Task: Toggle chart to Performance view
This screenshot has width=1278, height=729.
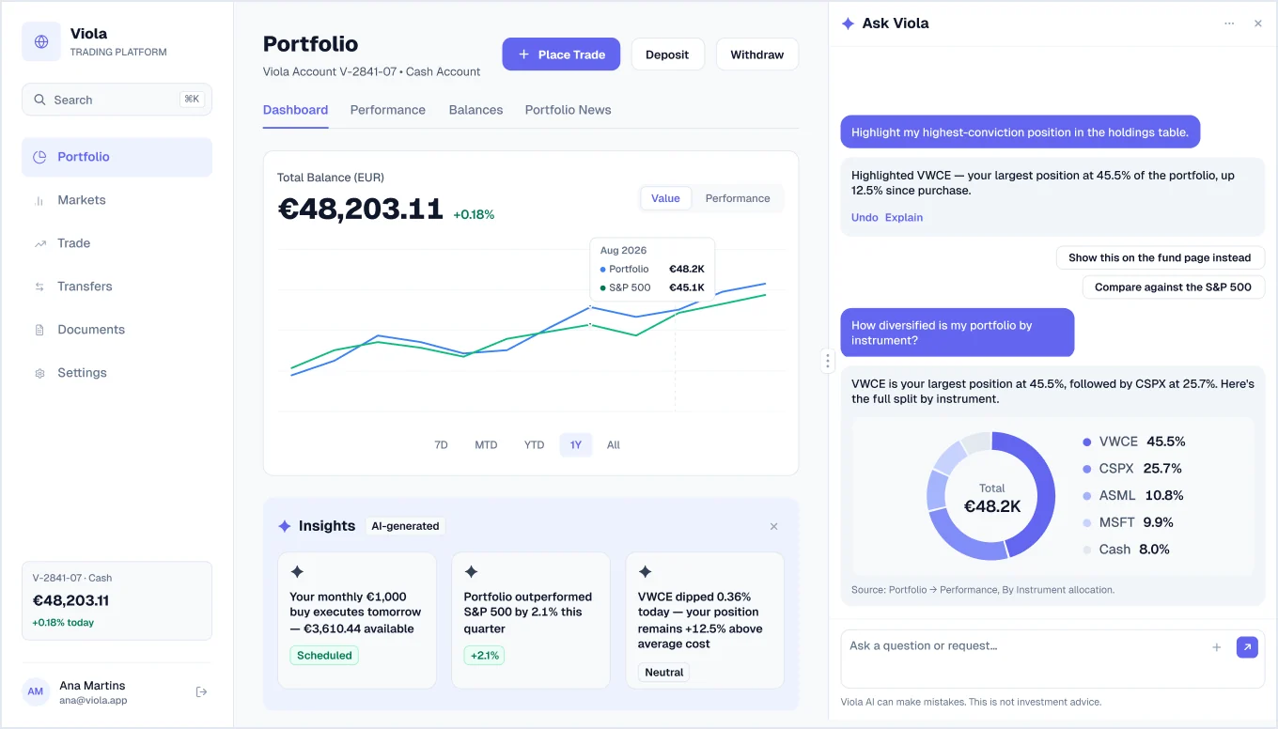Action: pos(738,198)
